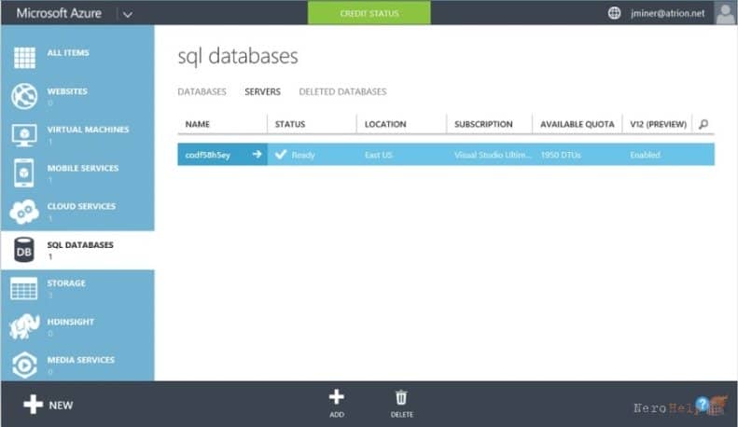
Task: Sort by the Subscription column header
Action: [x=483, y=124]
